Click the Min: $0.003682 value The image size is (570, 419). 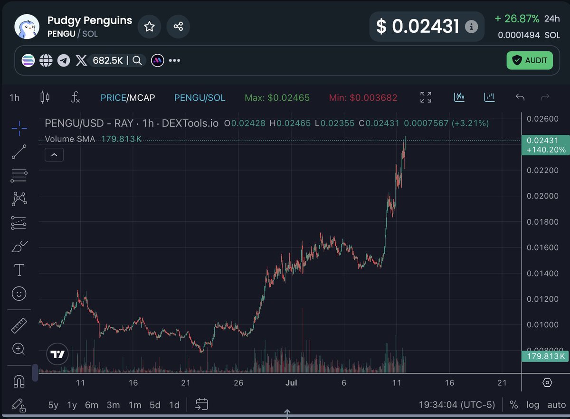coord(363,98)
